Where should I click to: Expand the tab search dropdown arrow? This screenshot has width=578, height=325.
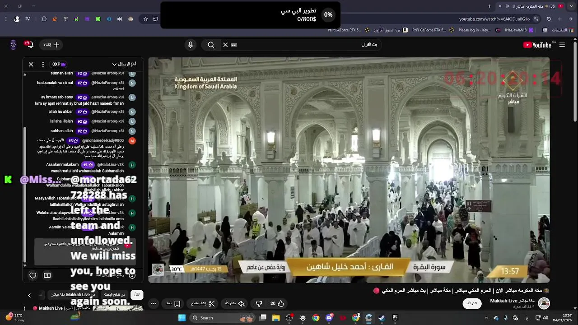click(x=572, y=6)
